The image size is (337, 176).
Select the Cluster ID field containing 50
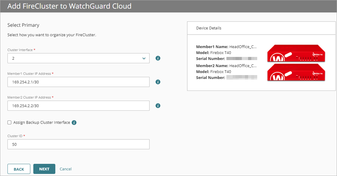78,144
